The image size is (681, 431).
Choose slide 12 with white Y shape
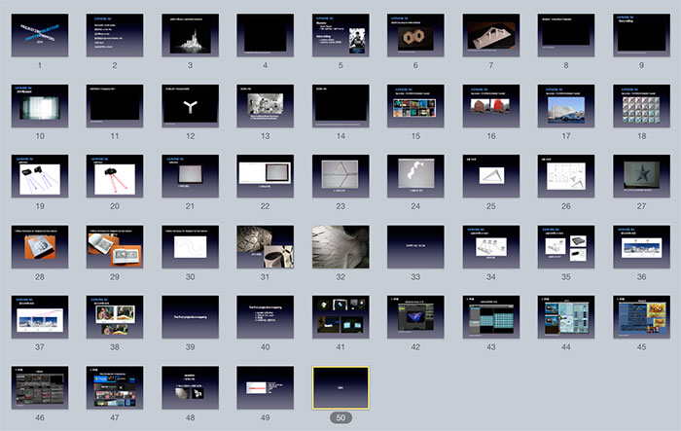point(190,105)
